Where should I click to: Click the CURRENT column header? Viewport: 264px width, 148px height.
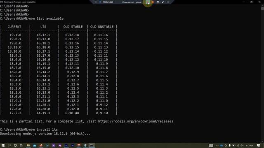point(14,27)
